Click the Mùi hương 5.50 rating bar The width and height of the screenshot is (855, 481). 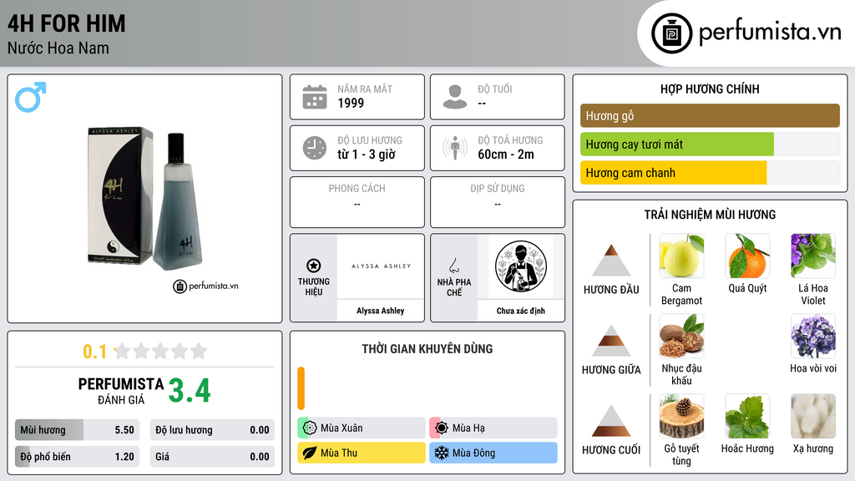pos(77,430)
